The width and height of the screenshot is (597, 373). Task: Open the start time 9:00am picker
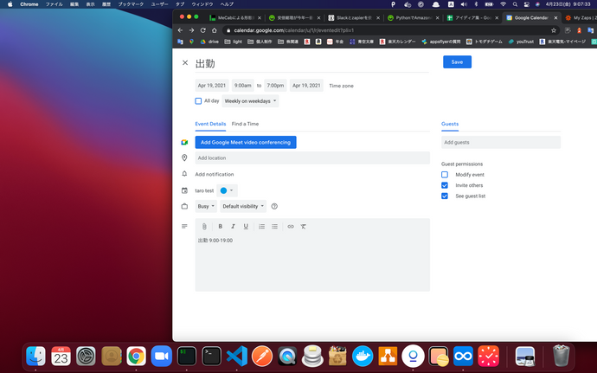click(x=242, y=86)
